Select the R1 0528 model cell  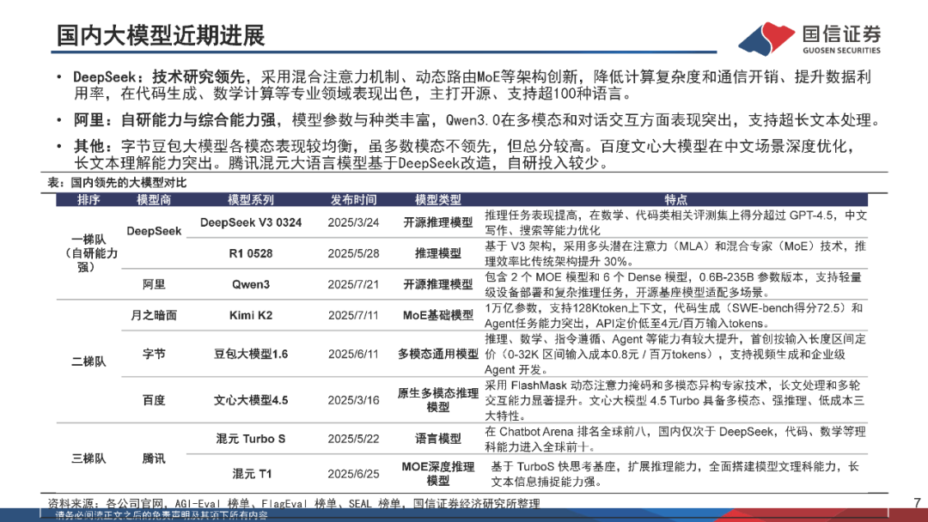pyautogui.click(x=251, y=253)
